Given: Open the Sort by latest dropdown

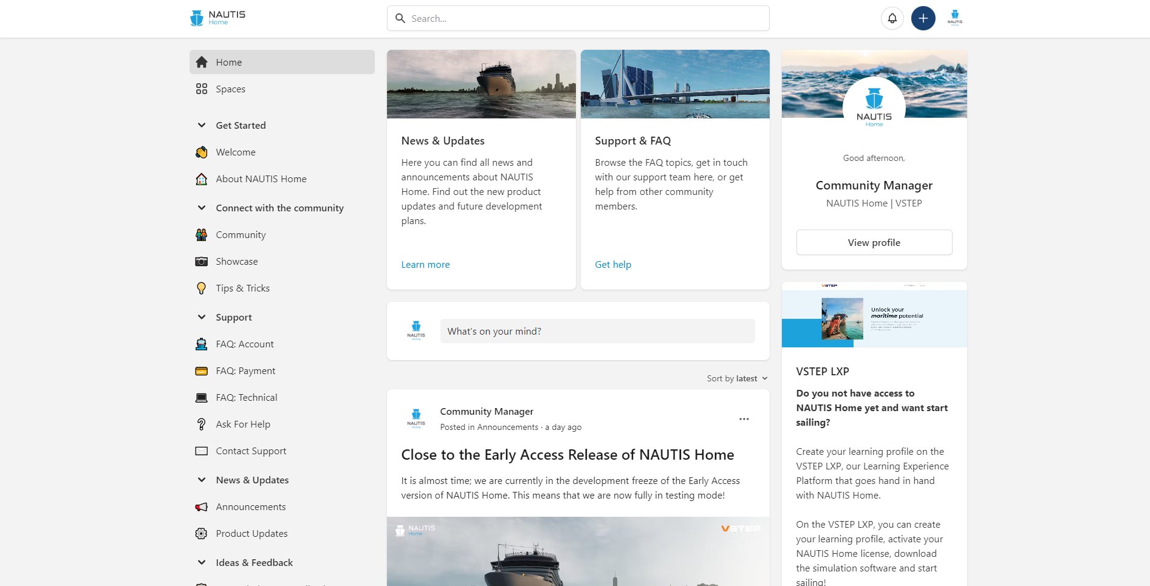Looking at the screenshot, I should (x=738, y=378).
